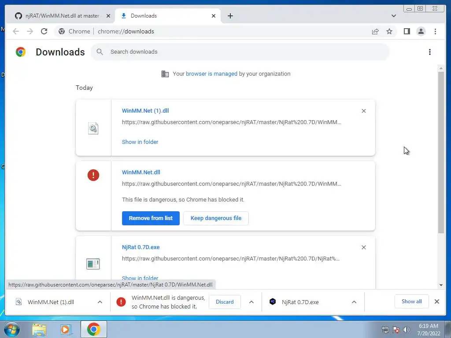Click the page scrollbar down arrow
This screenshot has height=338, width=451.
tap(441, 285)
